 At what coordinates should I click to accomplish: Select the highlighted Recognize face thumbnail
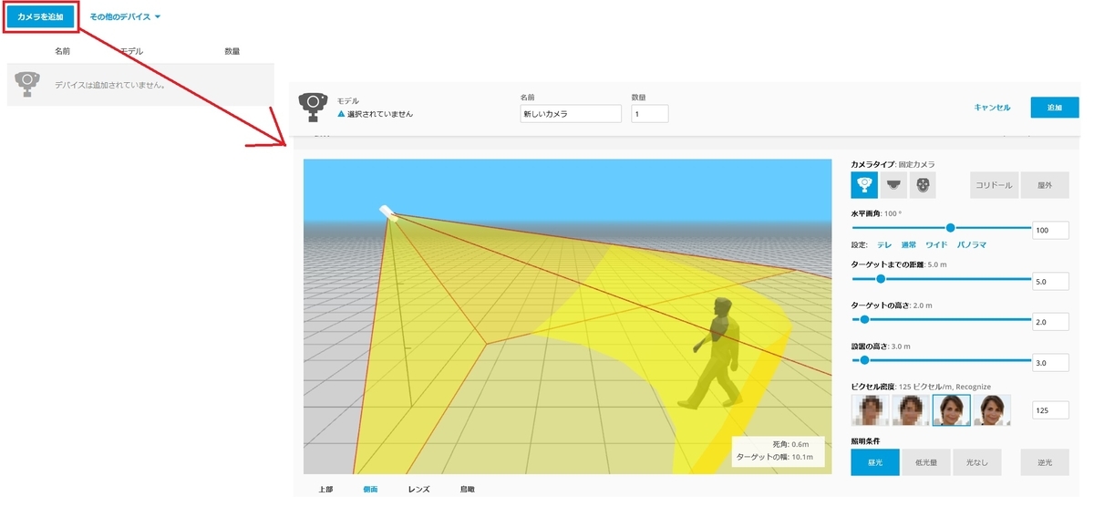(x=951, y=410)
